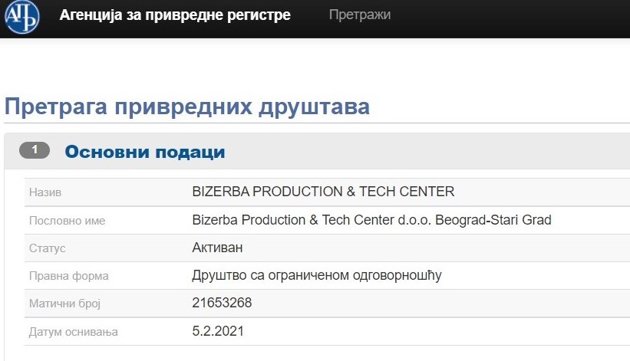Screen dimensions: 630x361
Task: Select the Статус label
Action: [47, 248]
